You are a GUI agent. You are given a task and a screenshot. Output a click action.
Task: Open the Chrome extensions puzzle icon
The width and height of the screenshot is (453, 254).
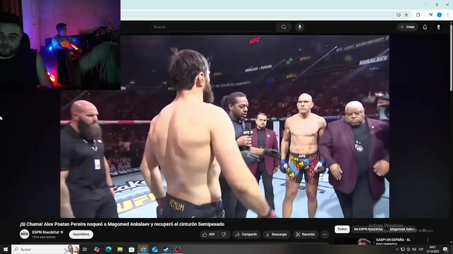[x=418, y=15]
